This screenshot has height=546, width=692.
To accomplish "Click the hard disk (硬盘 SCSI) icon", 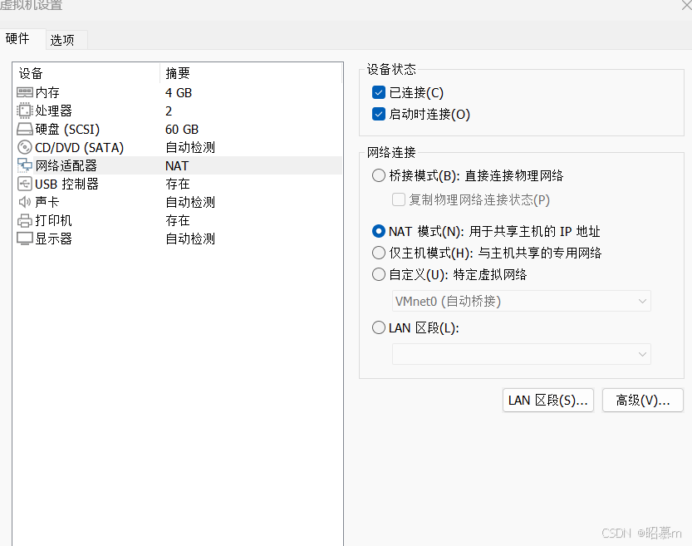I will click(x=24, y=129).
